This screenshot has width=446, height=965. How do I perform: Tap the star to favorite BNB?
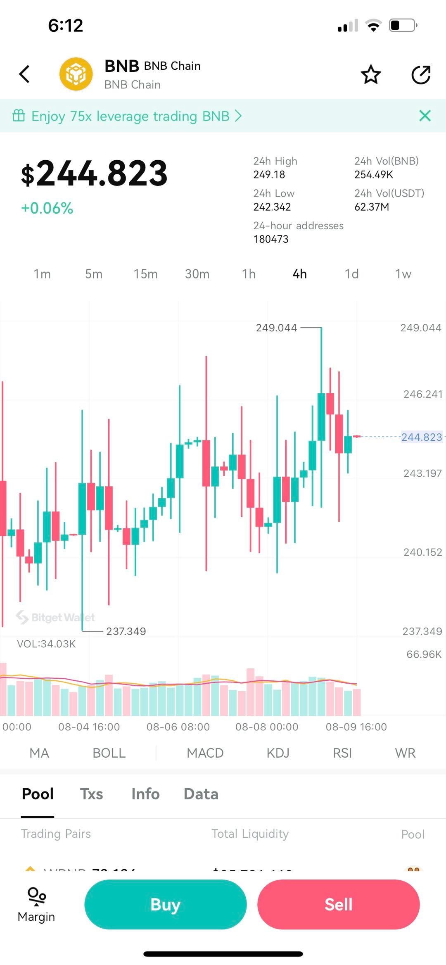click(370, 74)
